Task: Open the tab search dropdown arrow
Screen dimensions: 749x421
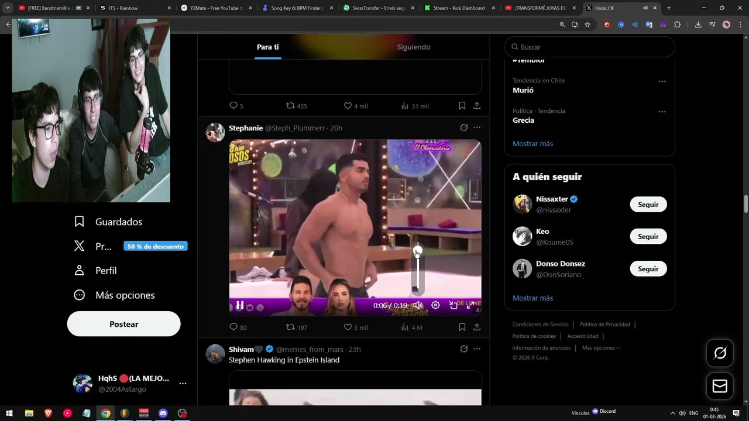Action: (x=8, y=8)
